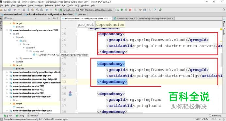Click the Save All toolbar icon
Image resolution: width=226 pixels, height=121 pixels.
point(5,10)
